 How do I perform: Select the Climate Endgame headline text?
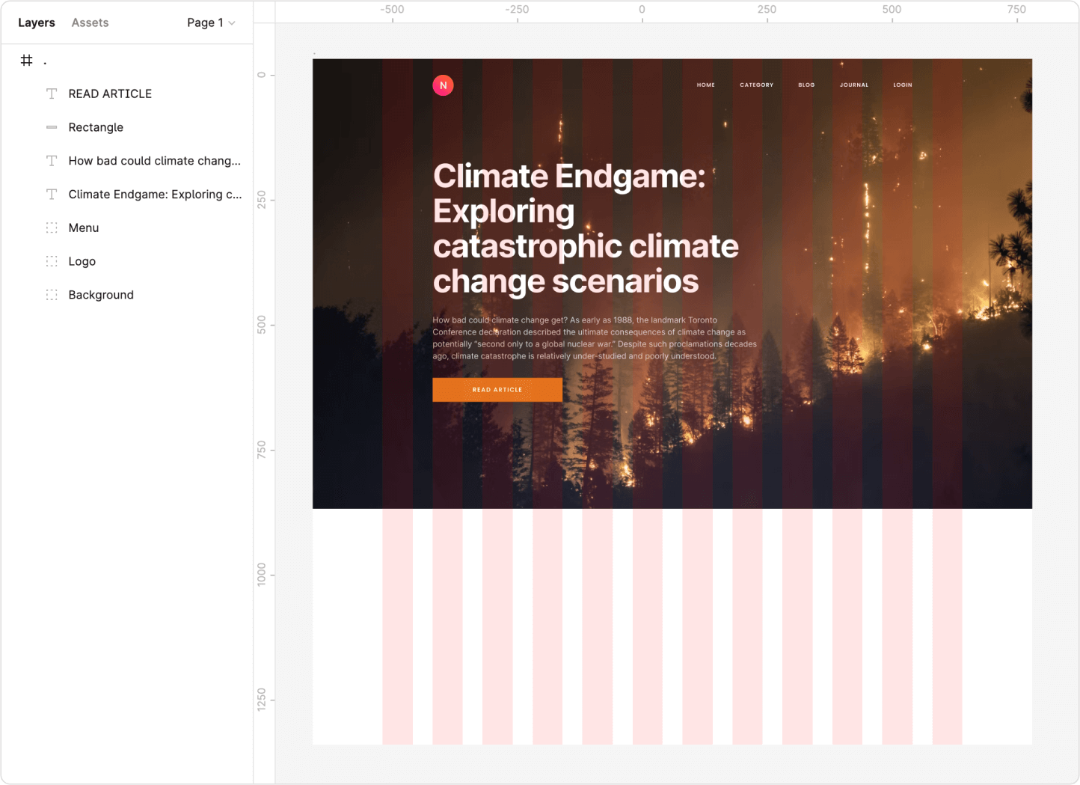pyautogui.click(x=586, y=229)
